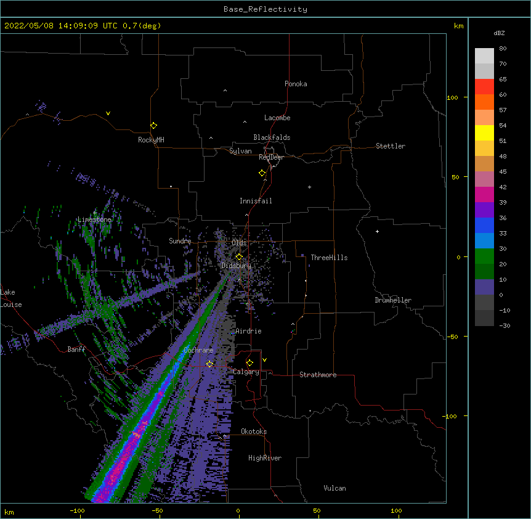The image size is (531, 519).
Task: Click the yellow V marker northwest of RockyMH
Action: click(x=108, y=113)
